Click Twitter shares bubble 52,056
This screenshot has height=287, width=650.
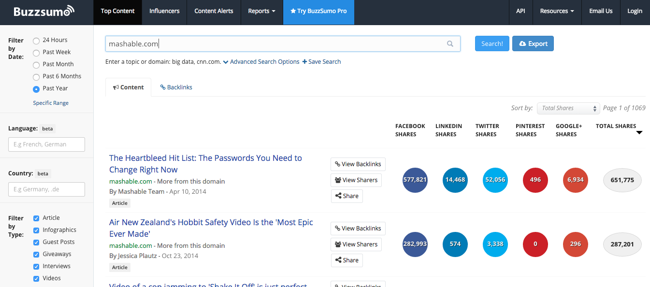pyautogui.click(x=495, y=180)
